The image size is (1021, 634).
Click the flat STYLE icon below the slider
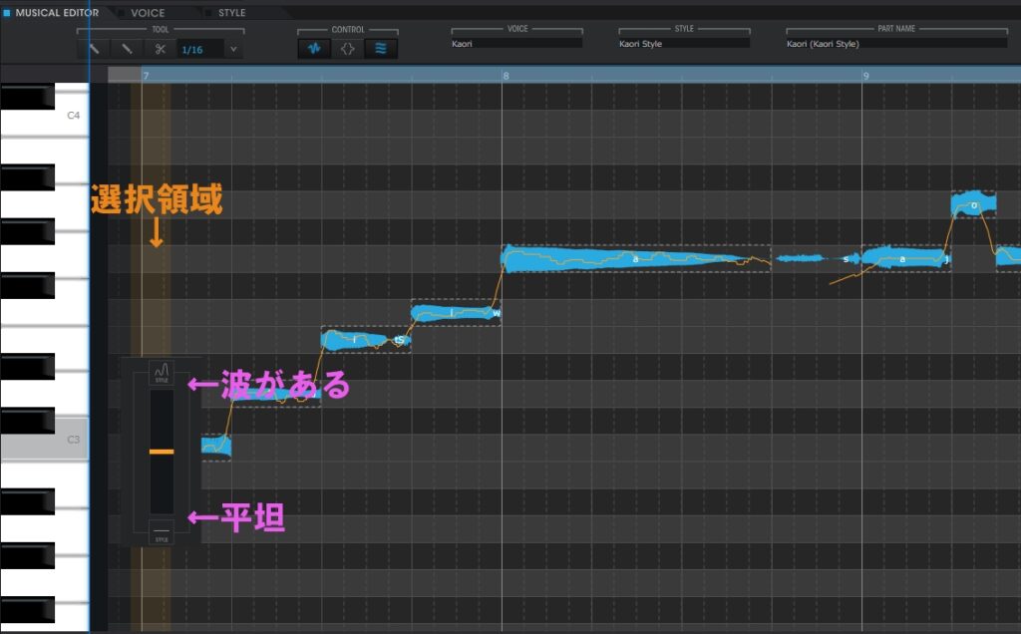coord(162,531)
